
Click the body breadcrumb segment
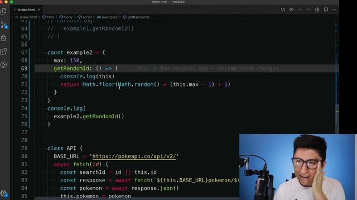pos(66,17)
